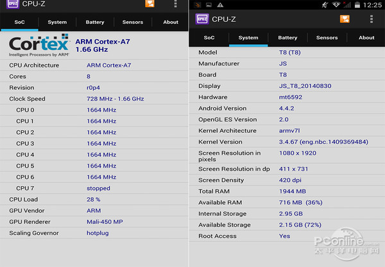Switch to the System tab on the SoC screen
The height and width of the screenshot is (267, 385).
pos(57,22)
